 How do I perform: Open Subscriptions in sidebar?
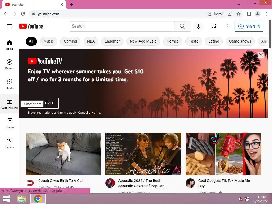10,104
